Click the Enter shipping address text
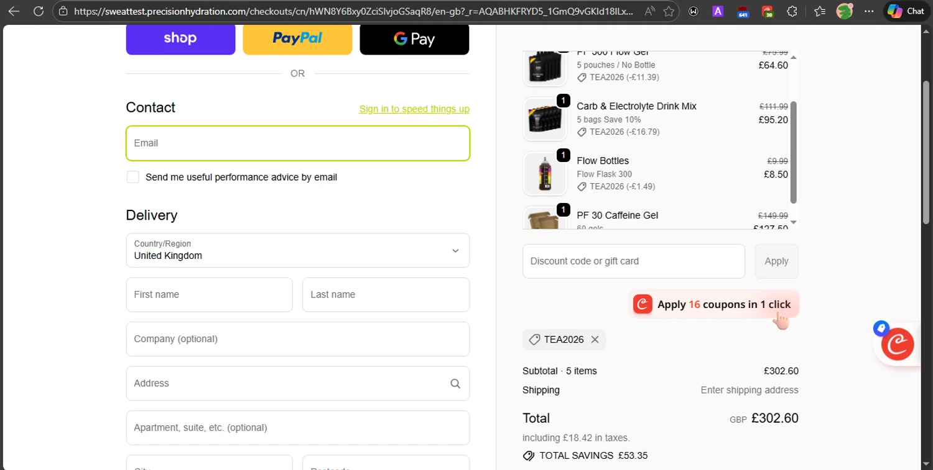This screenshot has height=470, width=933. pos(750,391)
